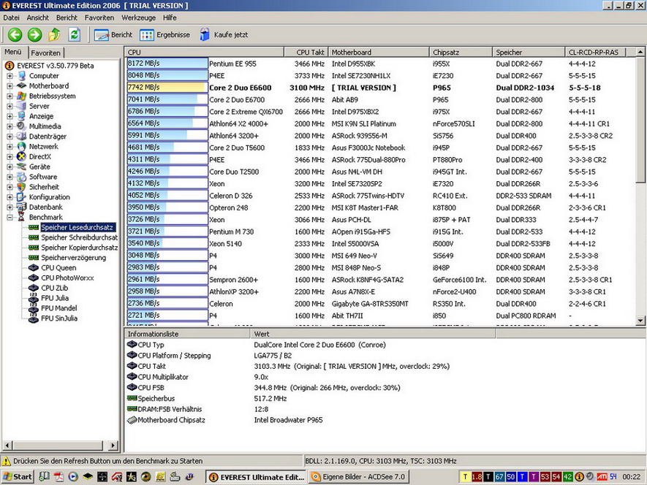Open the Bericht report toolbar button
The width and height of the screenshot is (647, 485).
[x=113, y=34]
